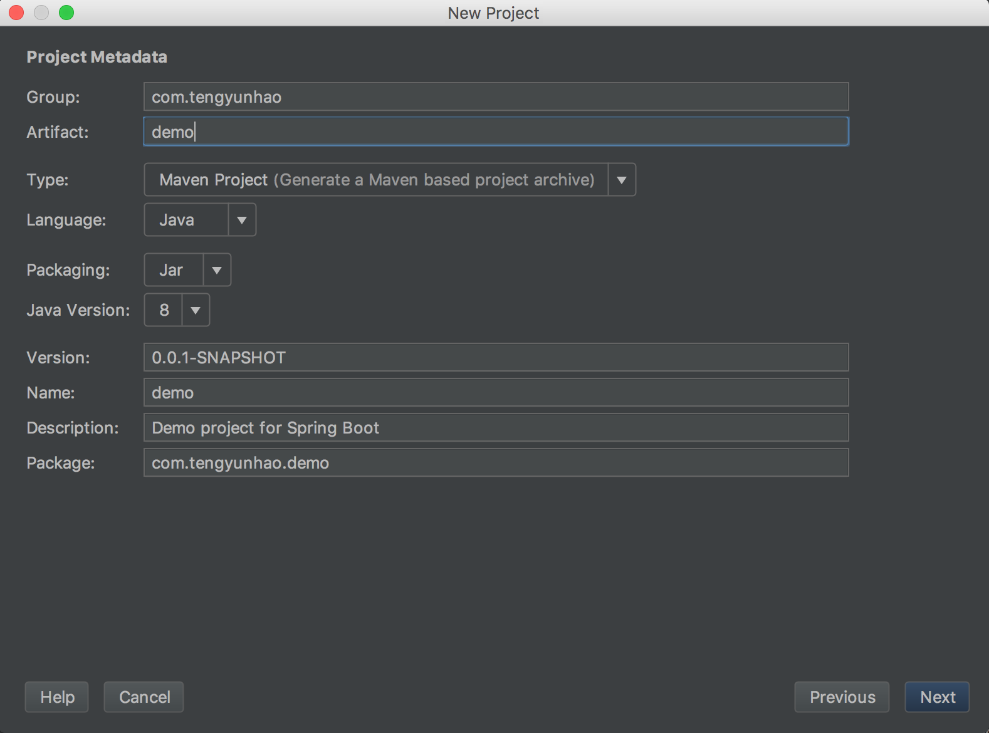The height and width of the screenshot is (733, 989).
Task: Click the Java language combo box
Action: [x=187, y=221]
